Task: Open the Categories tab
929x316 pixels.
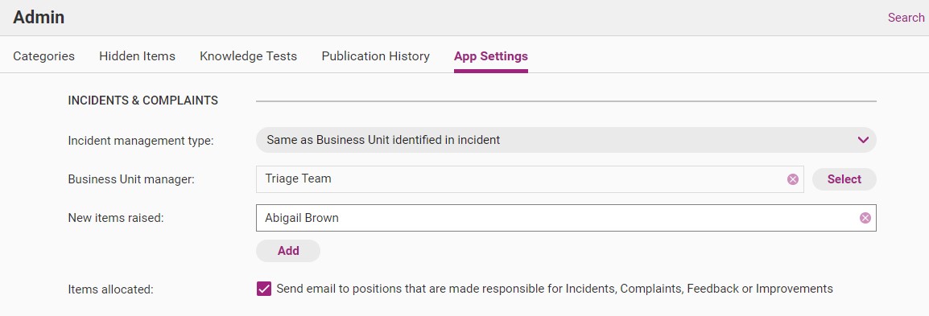Action: pos(43,56)
